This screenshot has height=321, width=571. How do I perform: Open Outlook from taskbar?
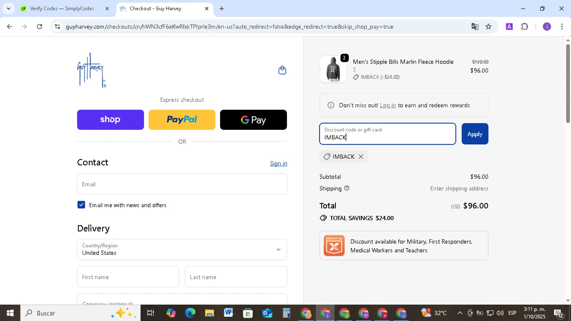tap(267, 313)
